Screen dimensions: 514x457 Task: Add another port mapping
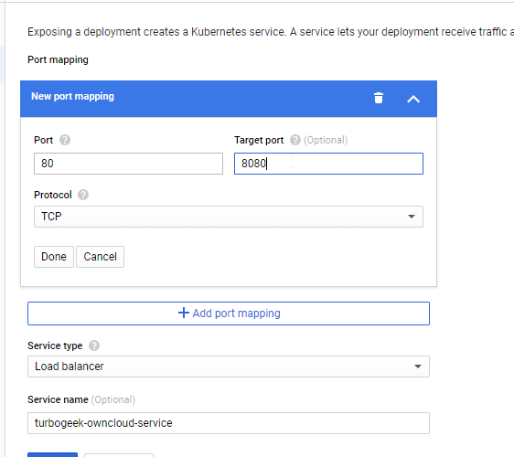tap(229, 314)
